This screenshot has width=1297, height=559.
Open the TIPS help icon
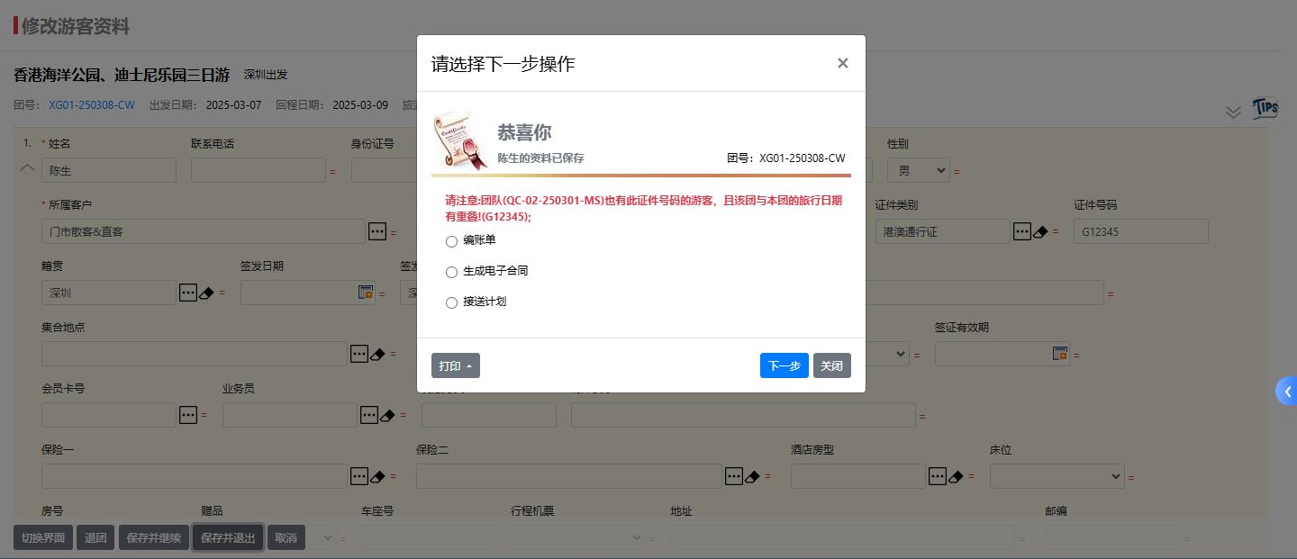1265,108
